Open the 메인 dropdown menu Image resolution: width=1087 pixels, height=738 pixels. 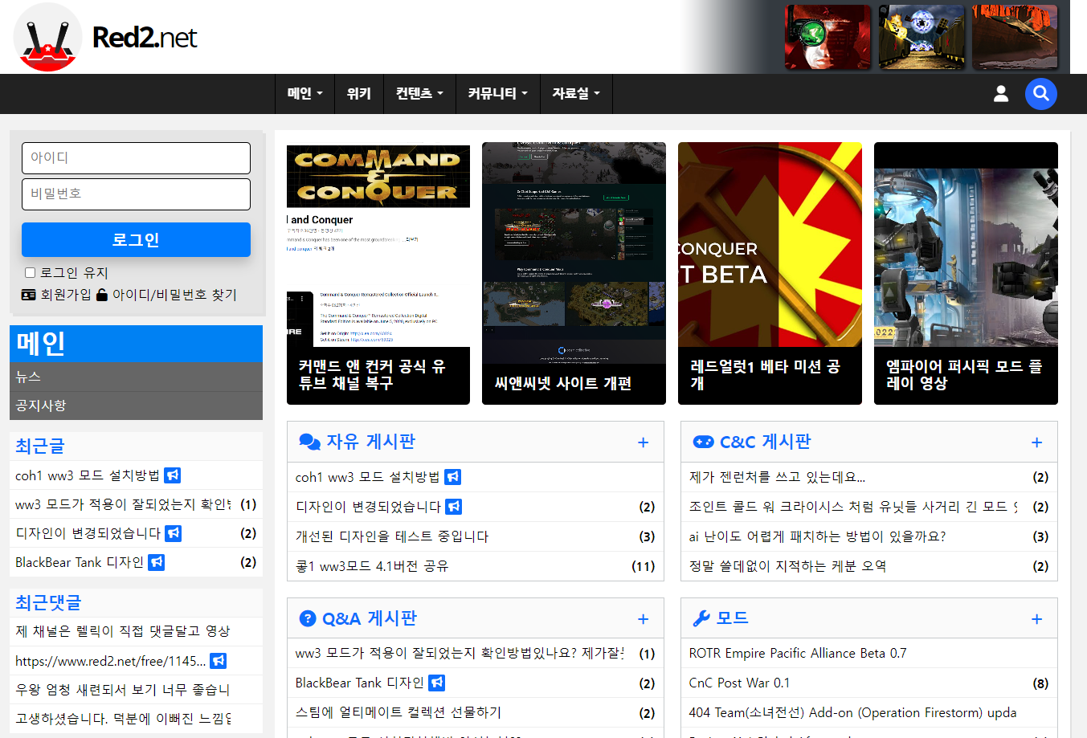click(x=304, y=94)
